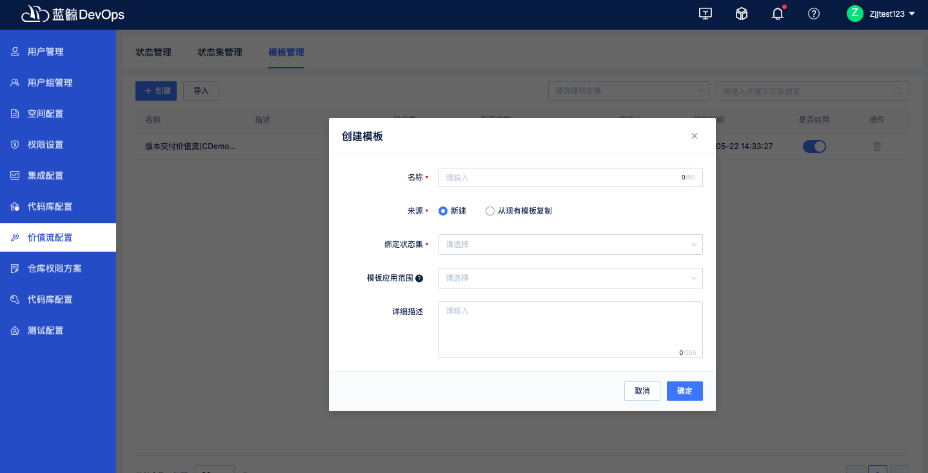The width and height of the screenshot is (928, 473).
Task: Click the 版本交付价值流(CDemo... row name
Action: [190, 146]
